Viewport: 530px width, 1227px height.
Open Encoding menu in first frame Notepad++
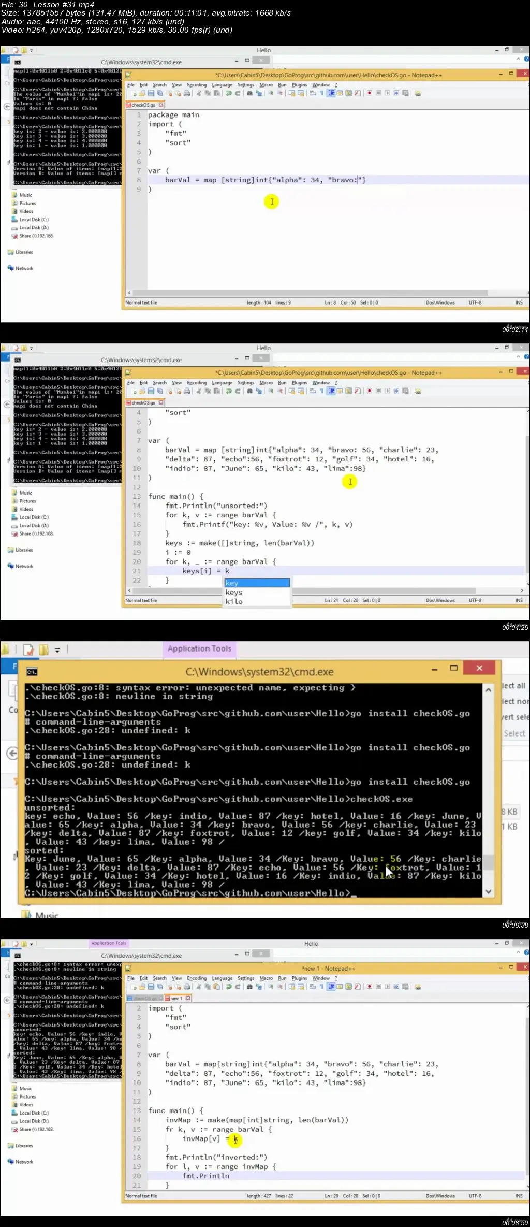(x=197, y=85)
